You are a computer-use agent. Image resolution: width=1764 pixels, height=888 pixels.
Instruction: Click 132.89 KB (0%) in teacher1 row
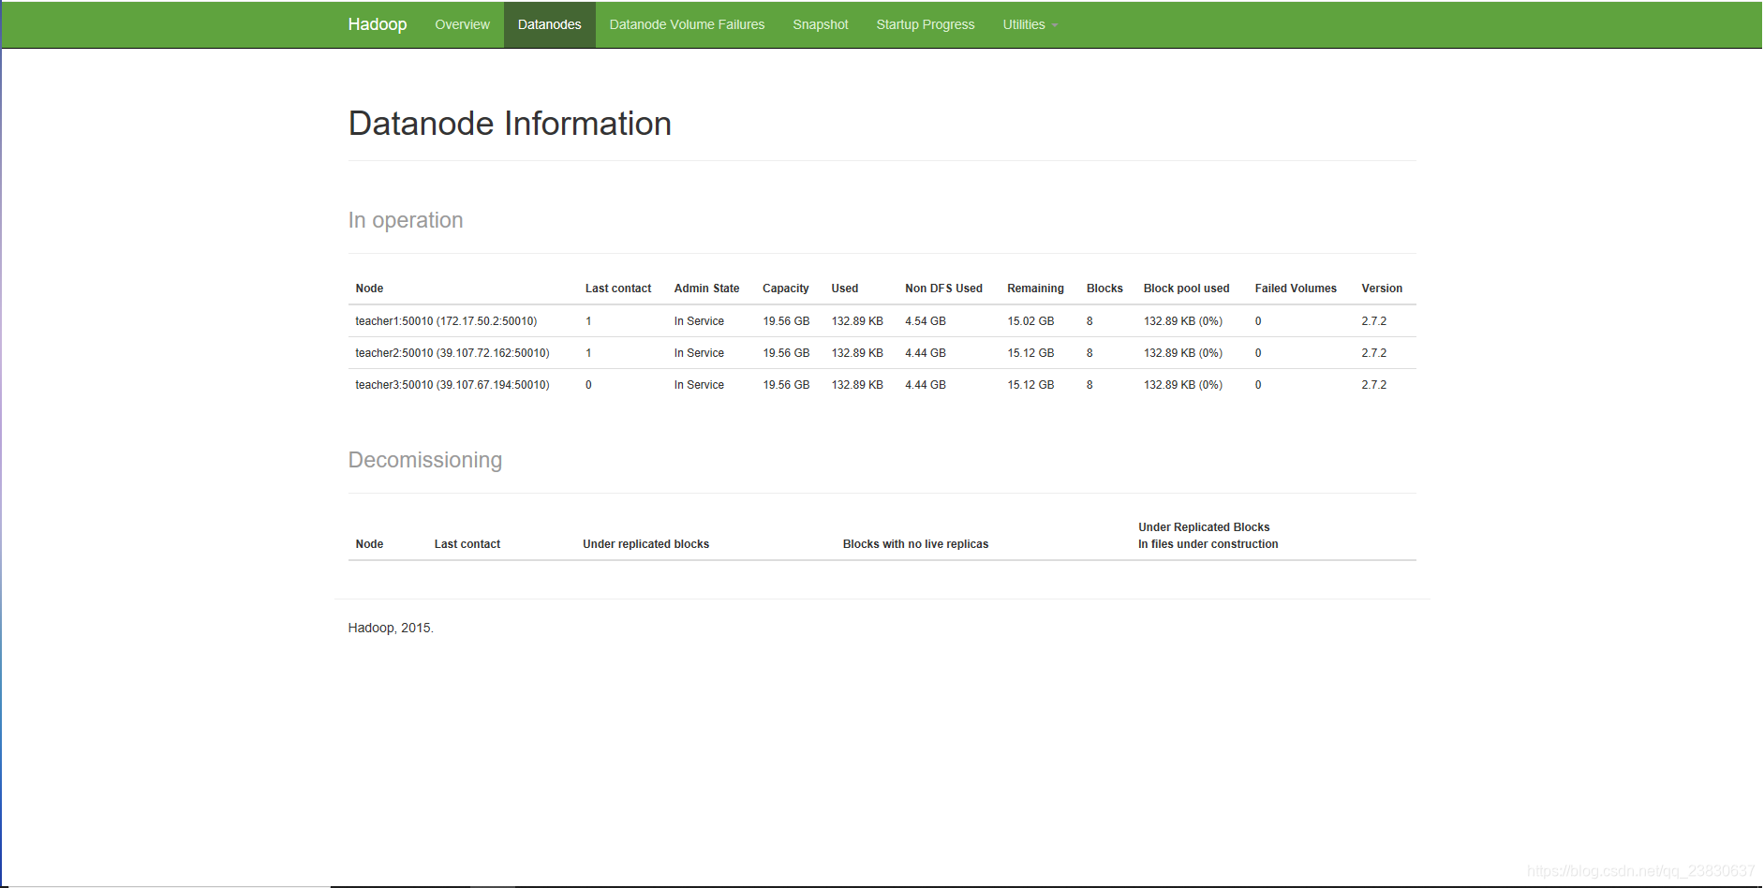click(x=1183, y=321)
